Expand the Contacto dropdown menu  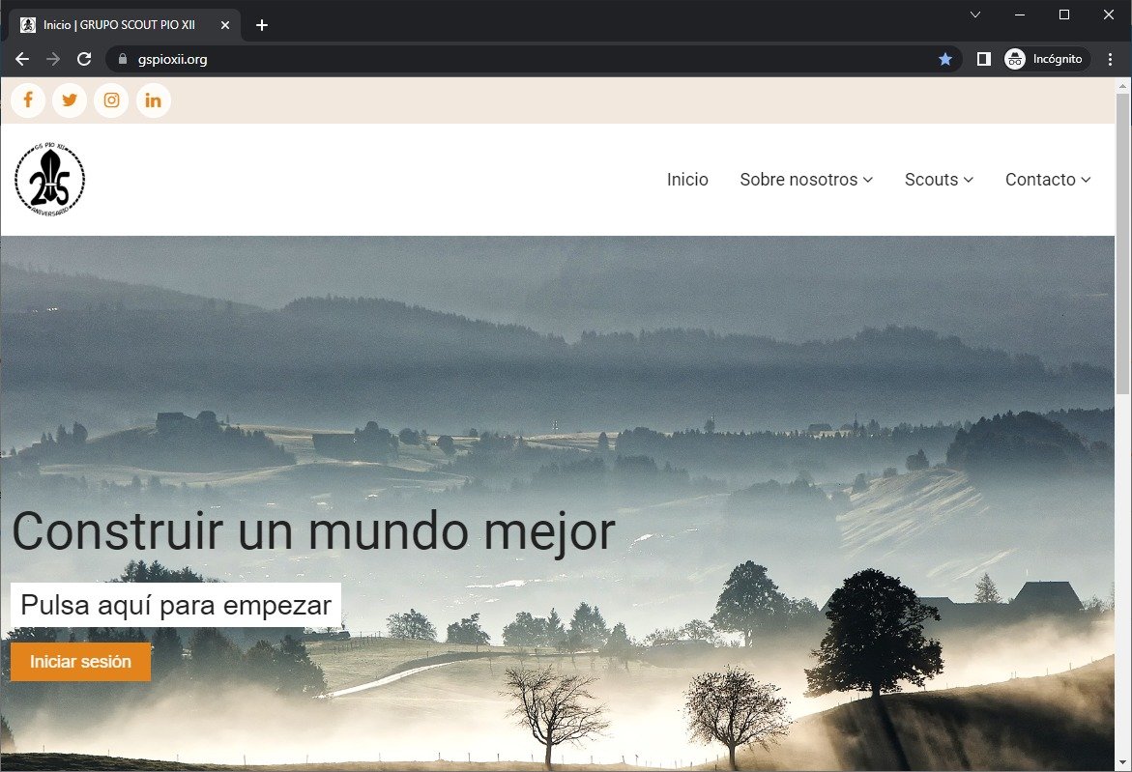(1047, 180)
